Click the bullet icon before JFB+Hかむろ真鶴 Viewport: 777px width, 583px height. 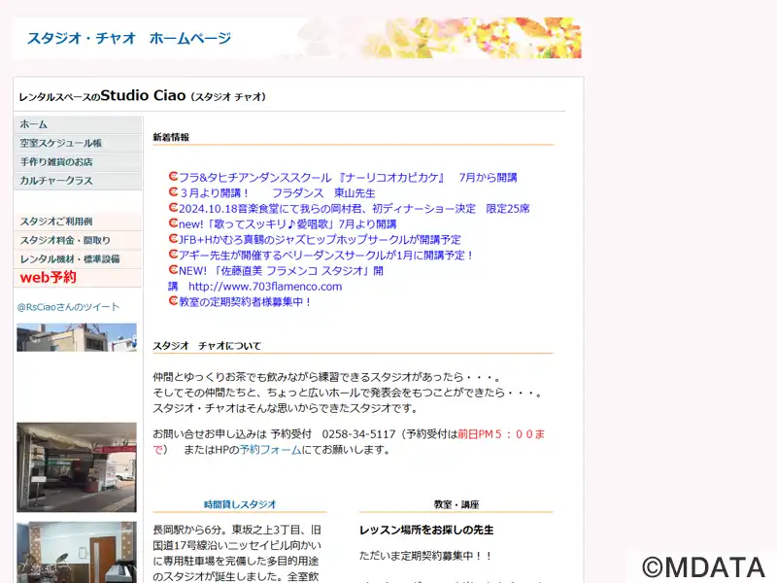(173, 239)
